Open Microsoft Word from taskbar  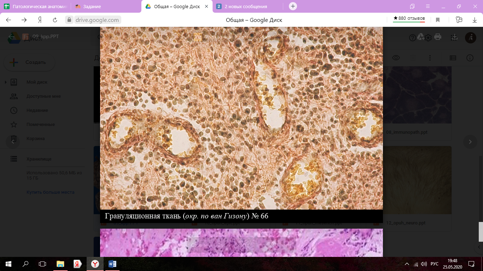tap(112, 264)
